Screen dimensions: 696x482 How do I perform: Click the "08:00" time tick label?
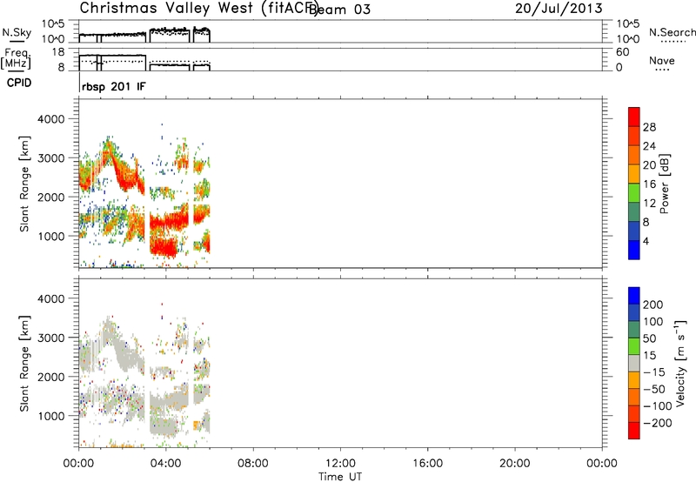[253, 464]
